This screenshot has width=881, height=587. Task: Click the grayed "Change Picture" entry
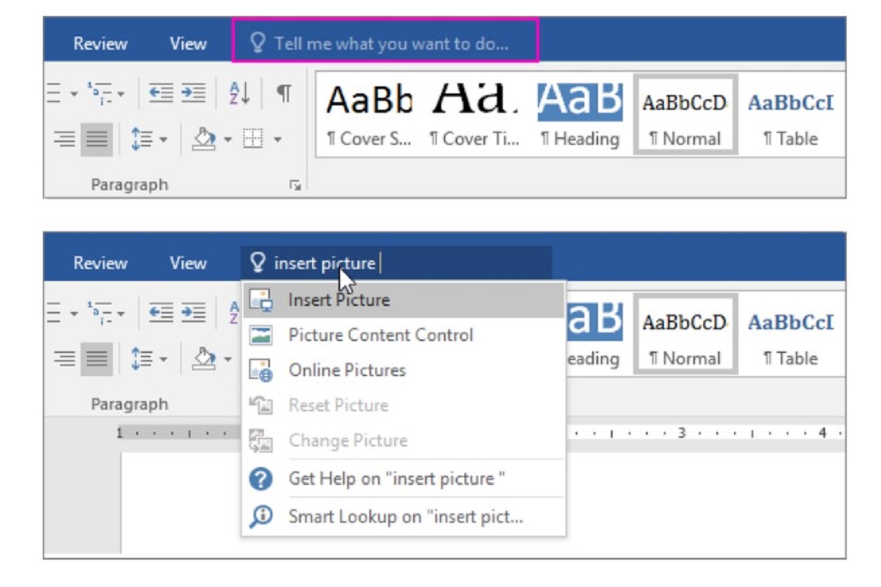pyautogui.click(x=403, y=441)
